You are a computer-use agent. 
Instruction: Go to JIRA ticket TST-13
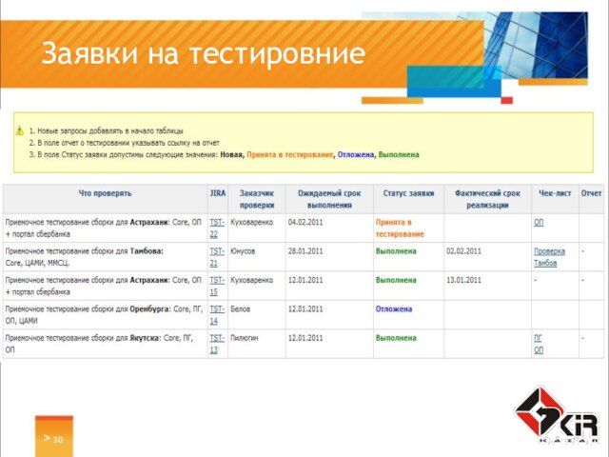tap(214, 344)
